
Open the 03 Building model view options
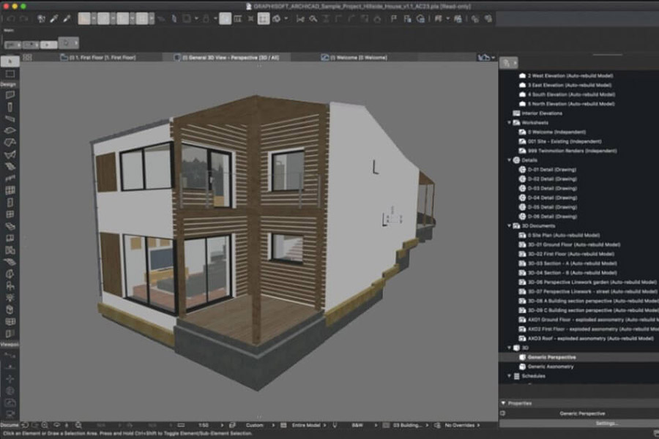tap(406, 425)
